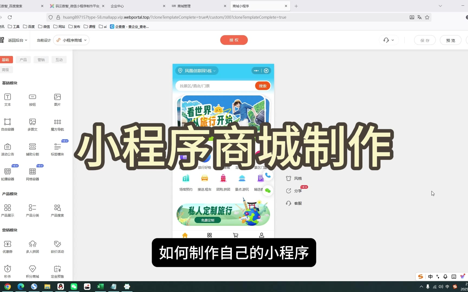Add the 产品搜索 product search module
The height and width of the screenshot is (292, 468).
point(57,210)
